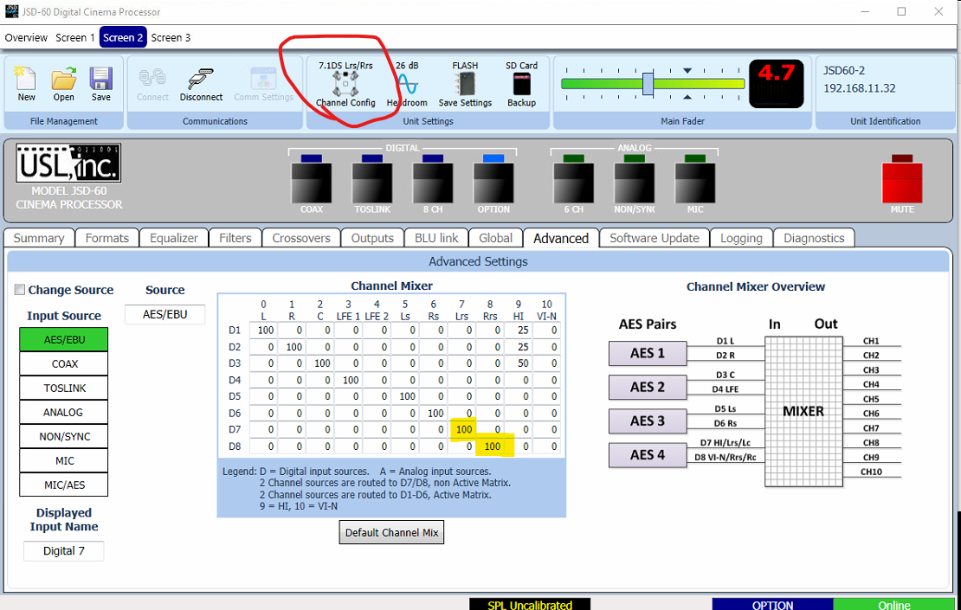The width and height of the screenshot is (961, 610).
Task: Select the D3 row HI cell showing 50
Action: tap(517, 363)
